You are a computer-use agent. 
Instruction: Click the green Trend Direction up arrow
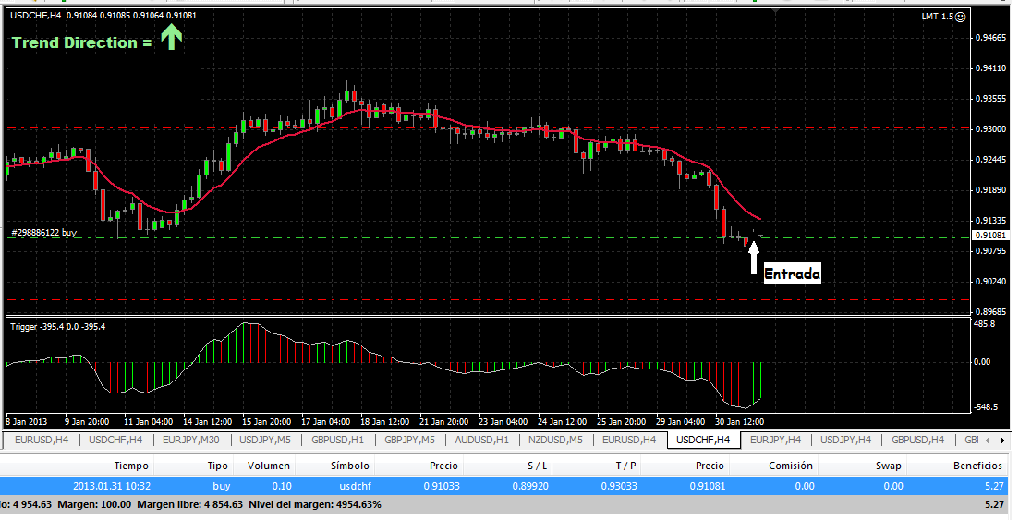[172, 37]
